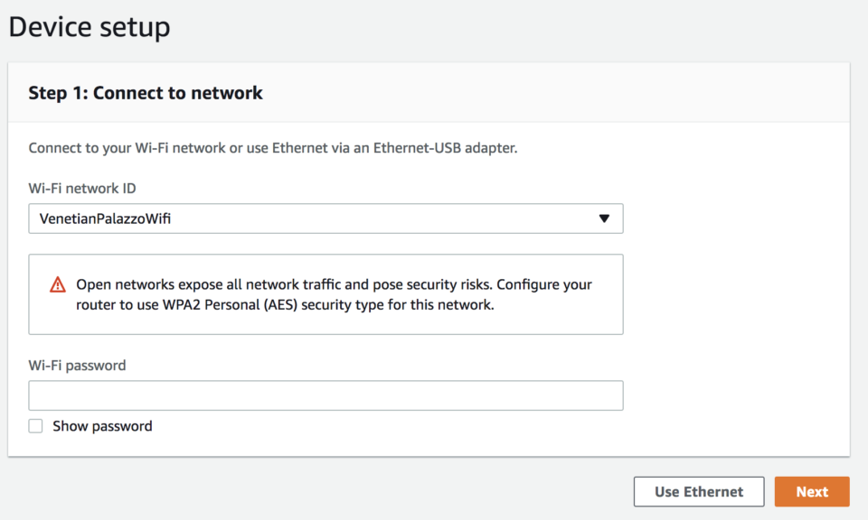
Task: Click the open networks security warning text
Action: (334, 294)
